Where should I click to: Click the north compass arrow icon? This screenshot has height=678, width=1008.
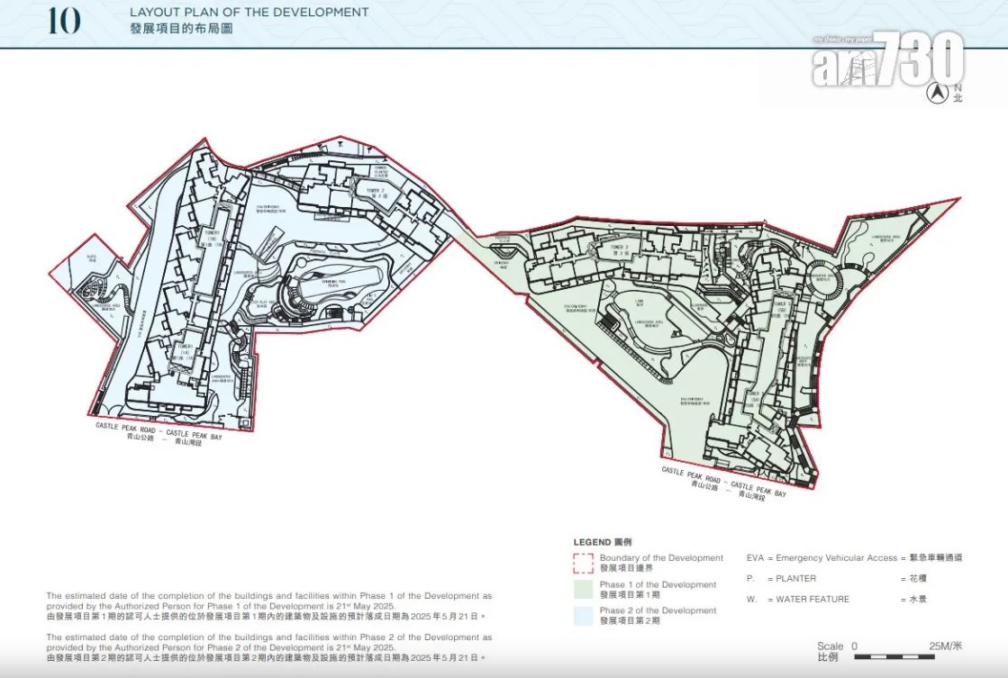[x=939, y=92]
